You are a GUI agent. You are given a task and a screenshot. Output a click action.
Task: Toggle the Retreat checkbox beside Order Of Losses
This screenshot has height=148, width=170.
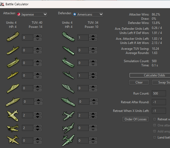(x=154, y=119)
